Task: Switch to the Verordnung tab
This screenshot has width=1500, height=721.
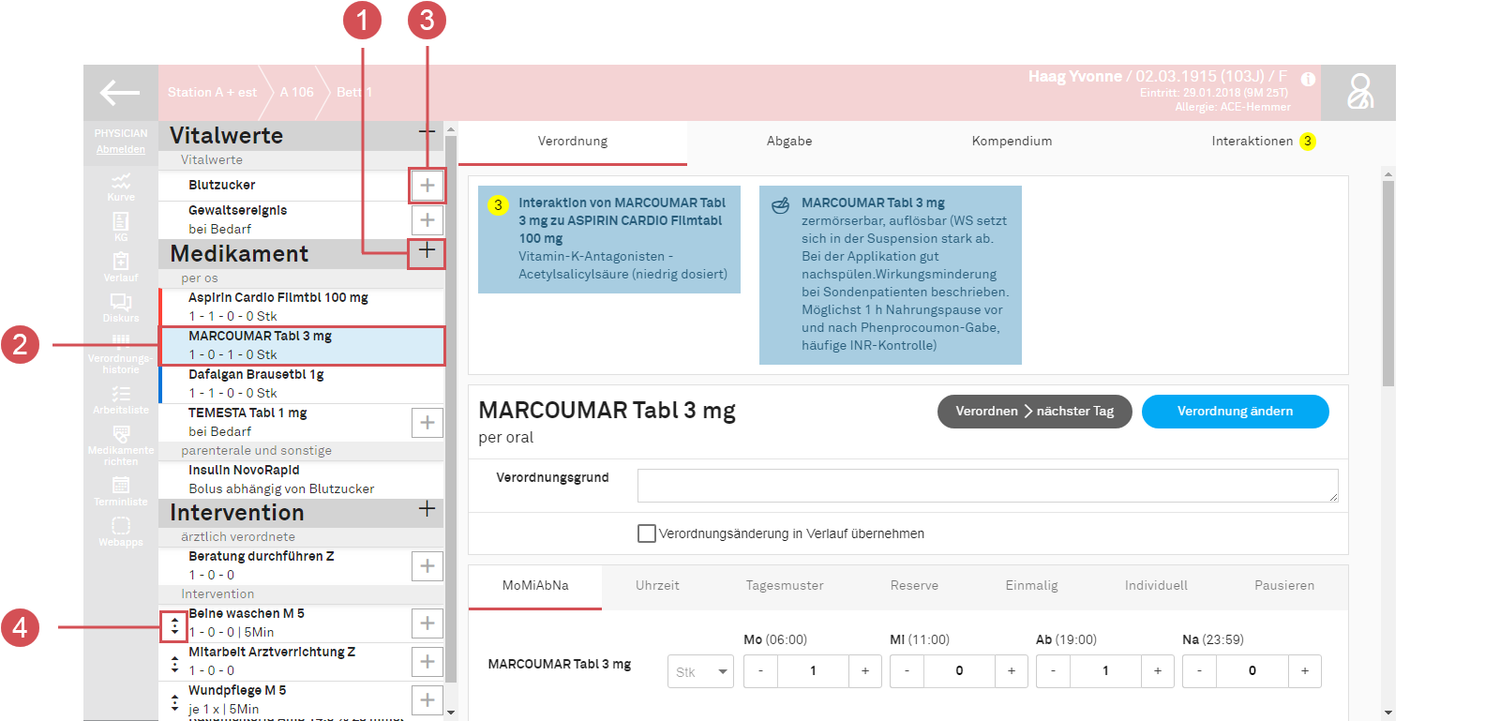Action: click(572, 142)
